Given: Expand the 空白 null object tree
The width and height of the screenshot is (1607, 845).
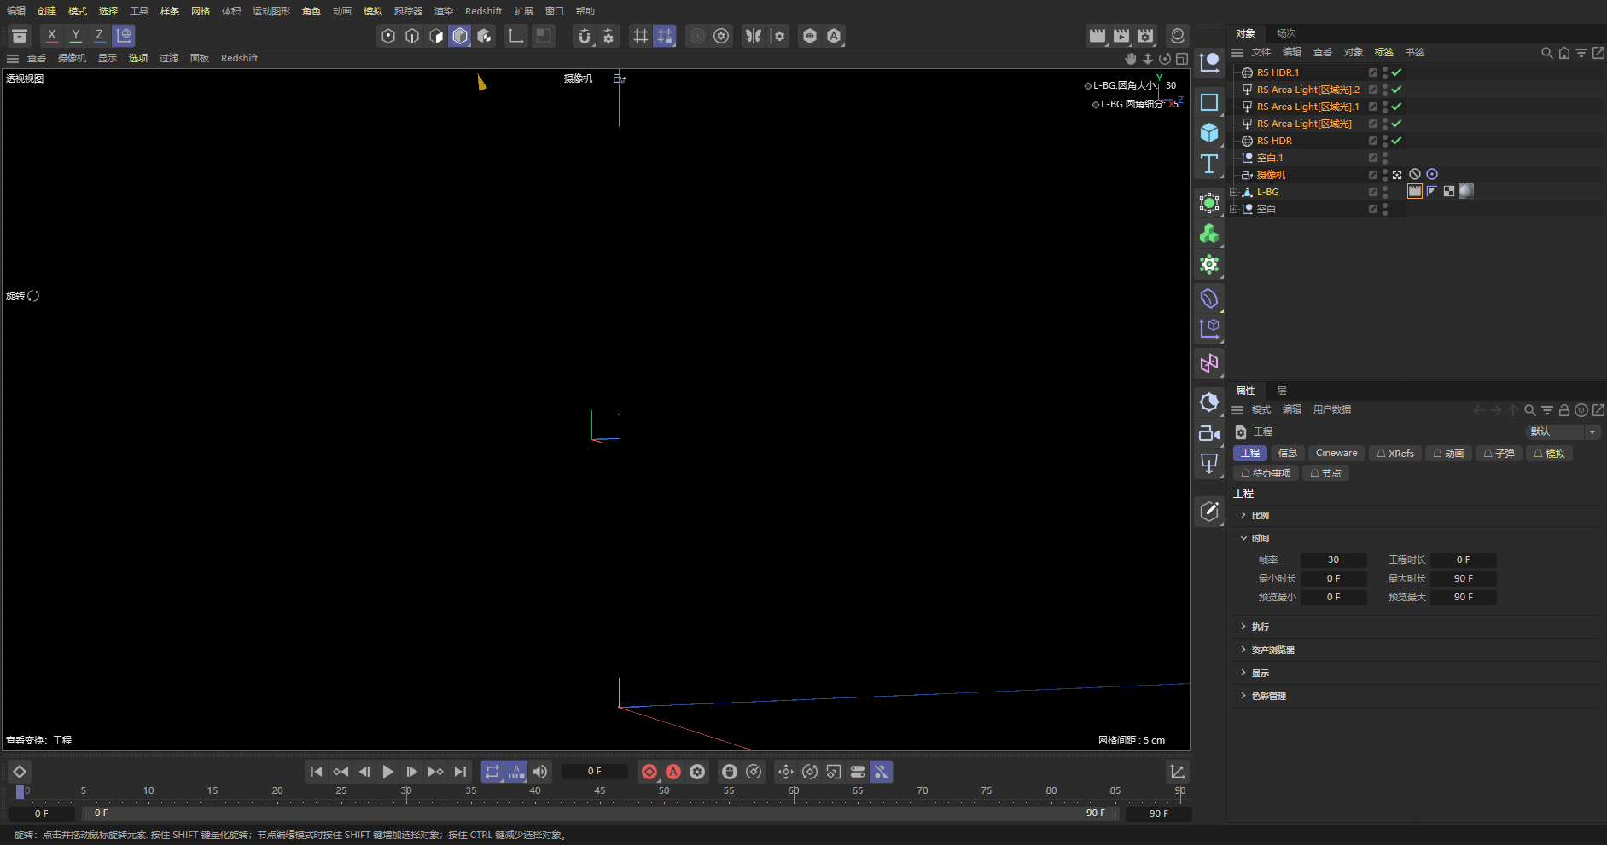Looking at the screenshot, I should coord(1234,209).
